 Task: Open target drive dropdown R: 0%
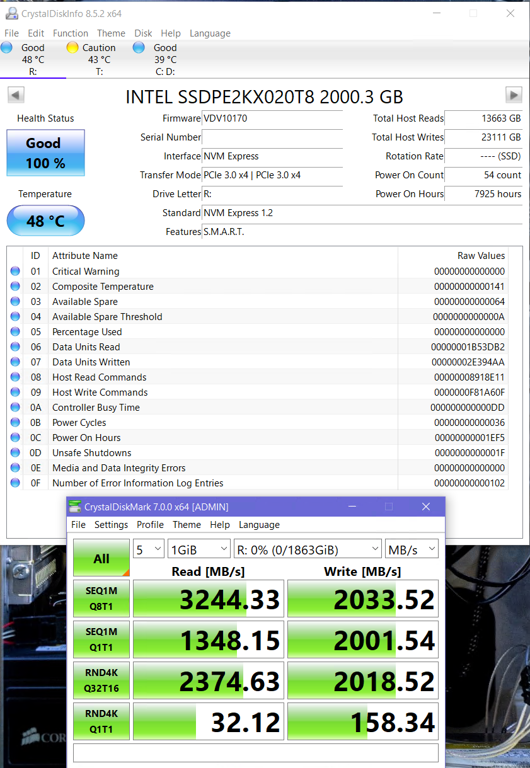click(x=308, y=549)
